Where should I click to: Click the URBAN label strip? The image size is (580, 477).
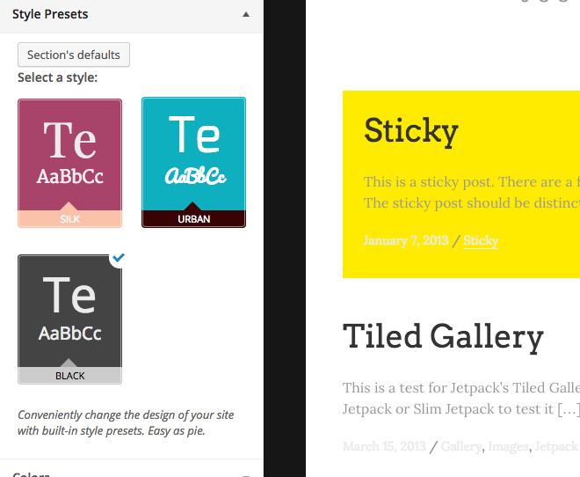click(x=193, y=219)
